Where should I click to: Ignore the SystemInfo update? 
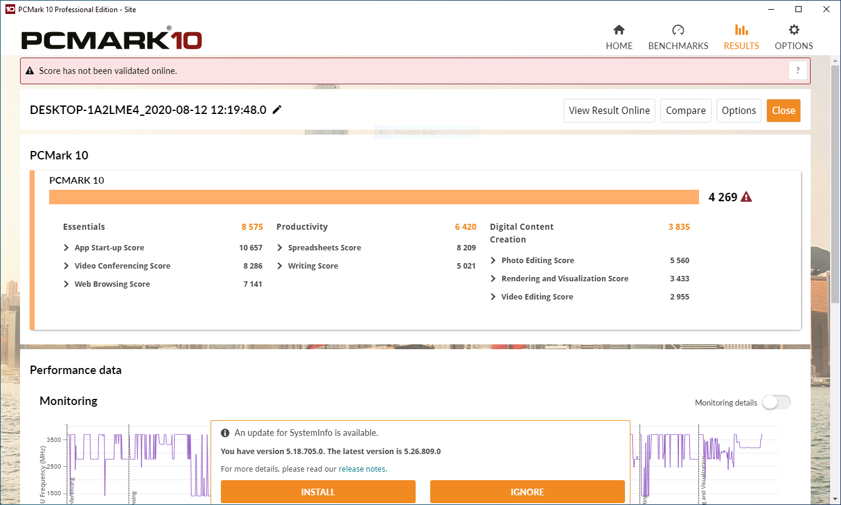tap(527, 492)
